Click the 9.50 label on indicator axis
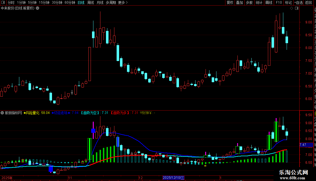 [309, 115]
